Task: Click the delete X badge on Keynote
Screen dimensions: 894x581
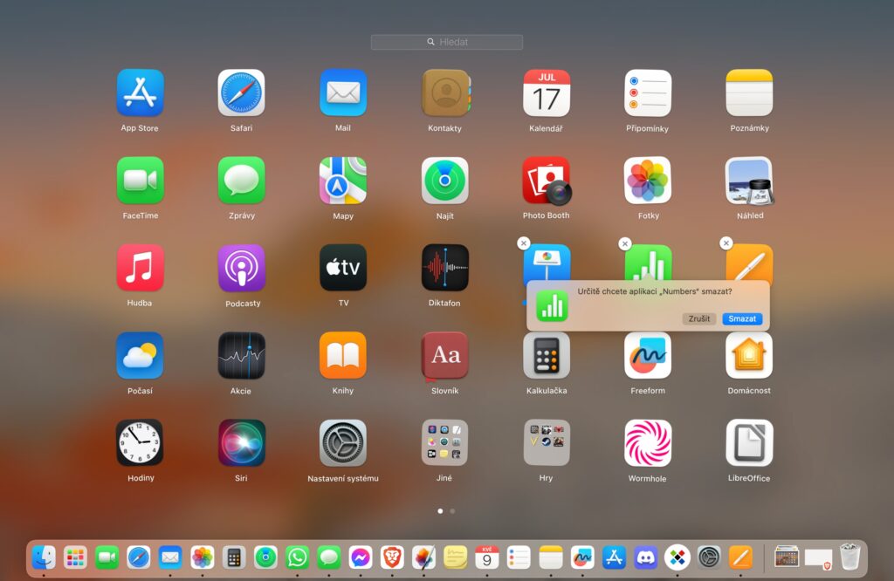Action: pos(523,243)
